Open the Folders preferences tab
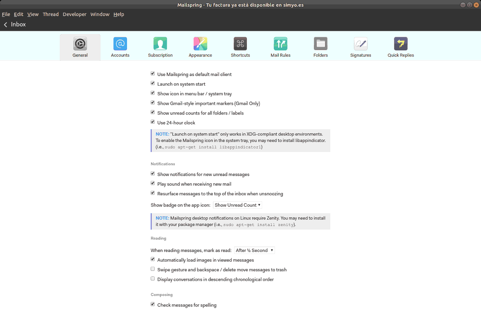481x310 pixels. (321, 47)
